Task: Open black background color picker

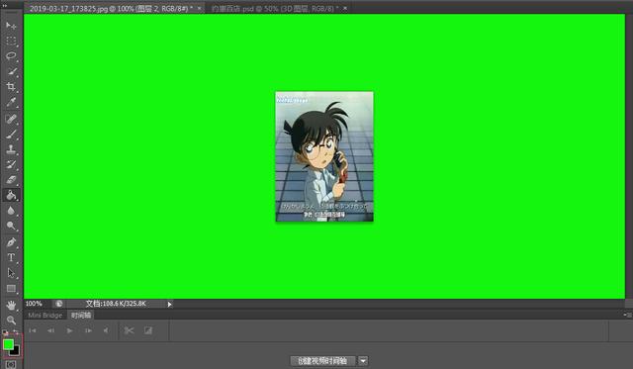Action: coord(16,351)
